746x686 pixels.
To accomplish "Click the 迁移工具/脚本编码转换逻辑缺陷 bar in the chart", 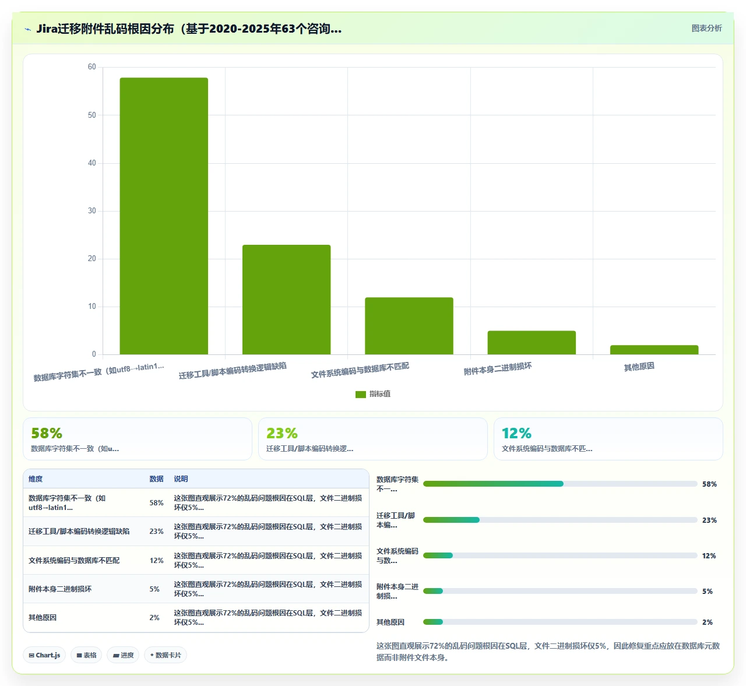I will click(x=287, y=300).
